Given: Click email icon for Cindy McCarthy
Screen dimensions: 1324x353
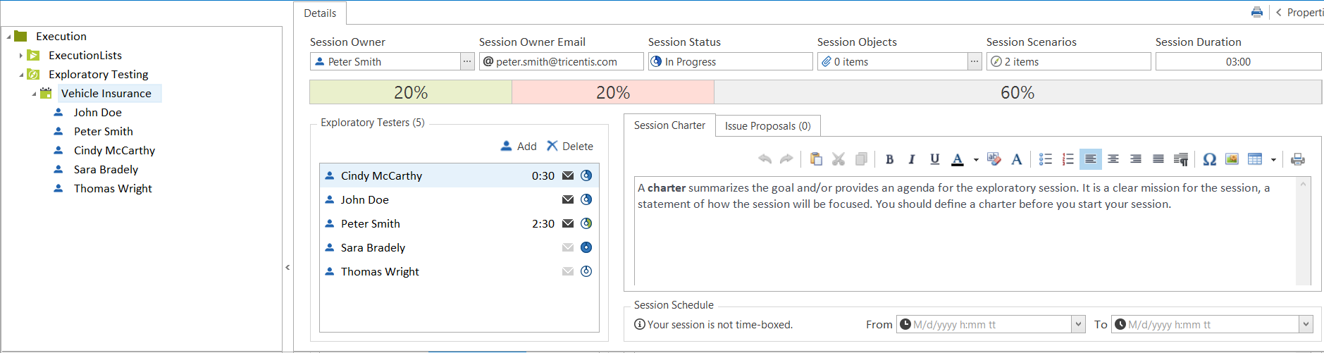Looking at the screenshot, I should coord(568,176).
